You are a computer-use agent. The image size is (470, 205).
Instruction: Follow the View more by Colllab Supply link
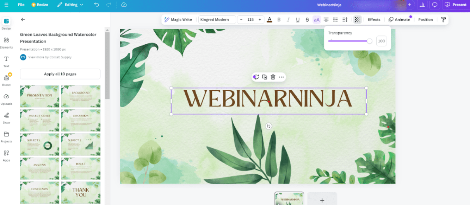click(50, 57)
